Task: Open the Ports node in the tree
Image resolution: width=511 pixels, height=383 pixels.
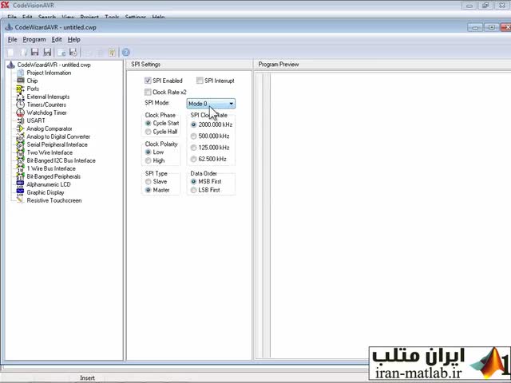Action: pos(33,89)
